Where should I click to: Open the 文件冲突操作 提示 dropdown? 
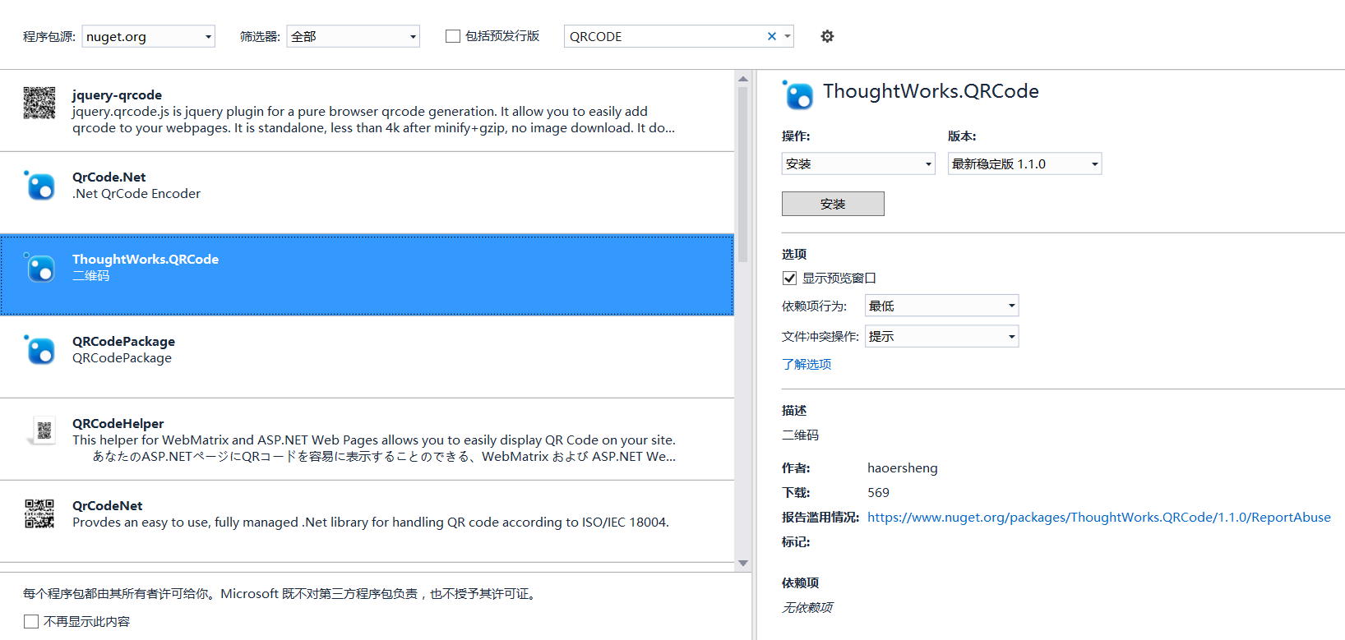tap(941, 336)
